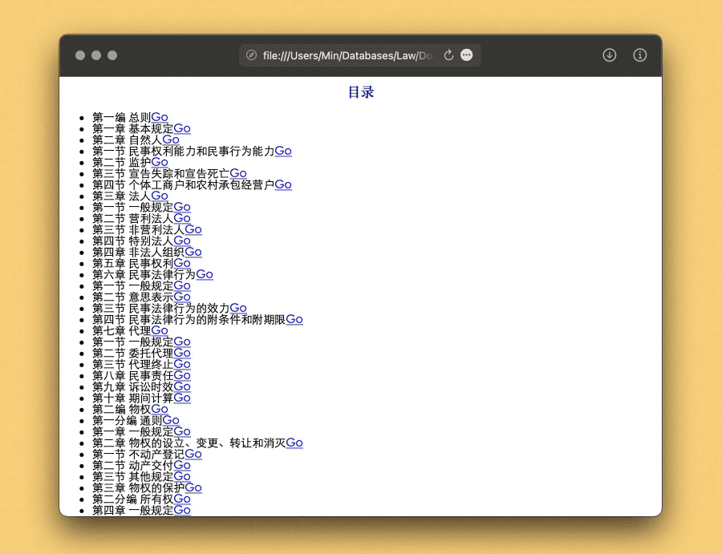Viewport: 722px width, 554px height.
Task: Follow Go link for 第三章 物权的保护
Action: pyautogui.click(x=193, y=487)
